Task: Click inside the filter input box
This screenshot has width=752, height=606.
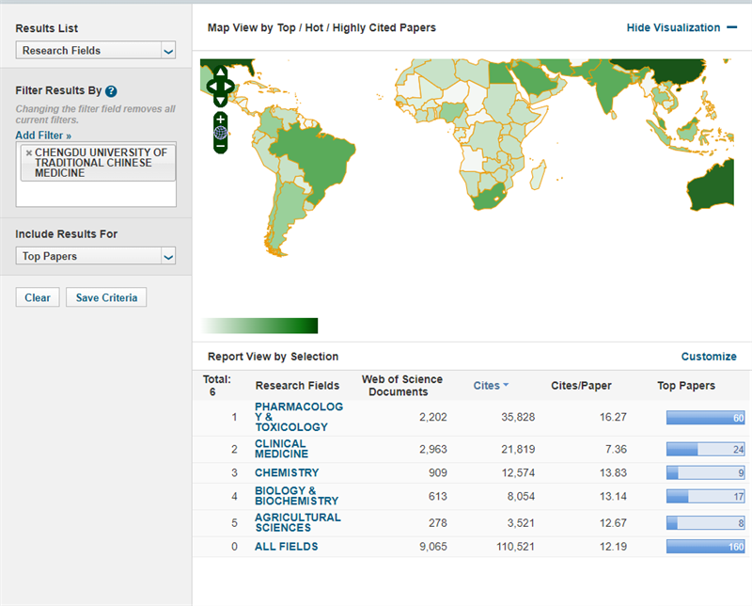Action: pyautogui.click(x=96, y=193)
